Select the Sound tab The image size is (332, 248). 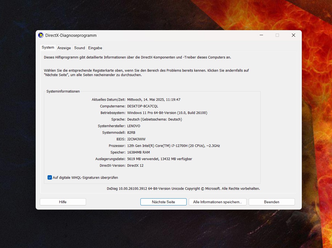(x=79, y=48)
